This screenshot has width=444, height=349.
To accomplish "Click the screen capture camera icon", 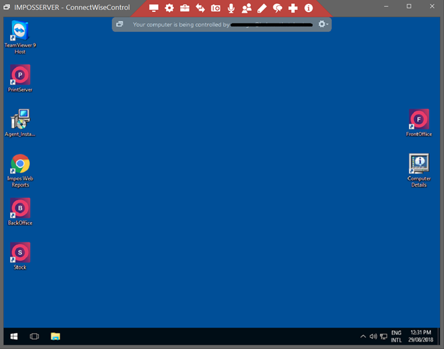I will (215, 8).
